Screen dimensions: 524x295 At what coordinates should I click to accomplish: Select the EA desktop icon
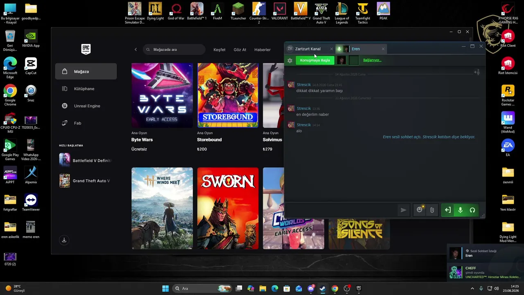508,148
